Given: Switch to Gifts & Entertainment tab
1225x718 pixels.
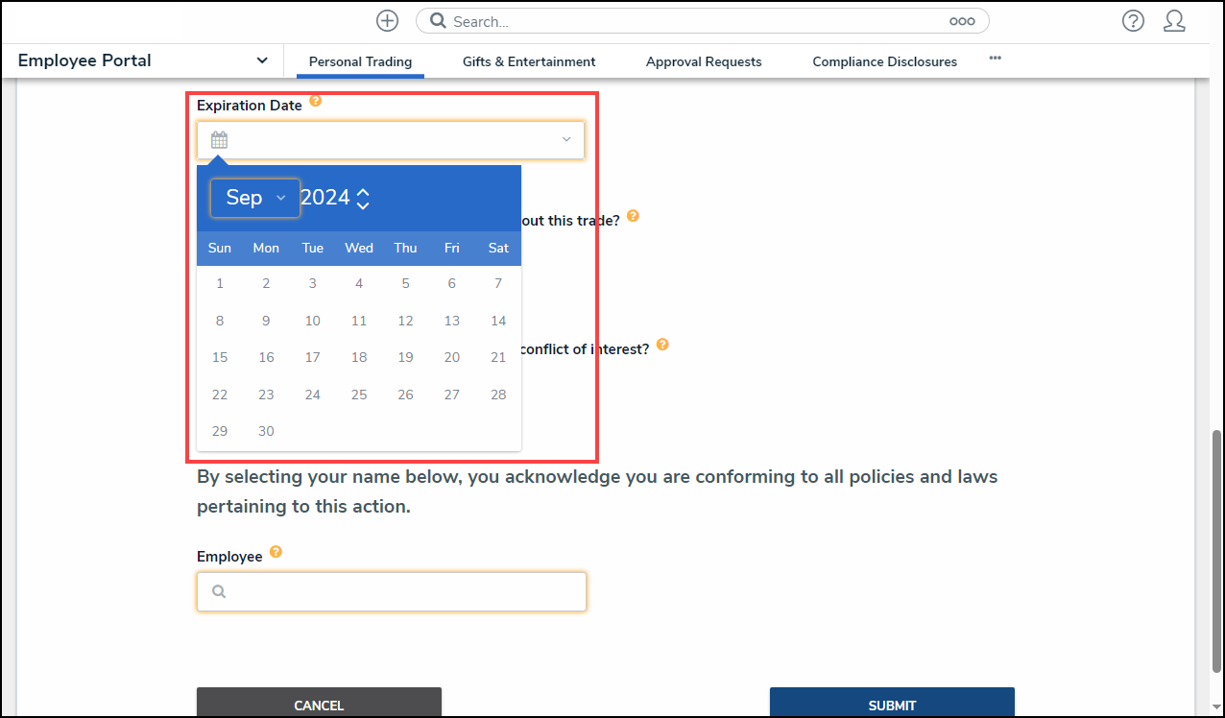Looking at the screenshot, I should point(529,61).
